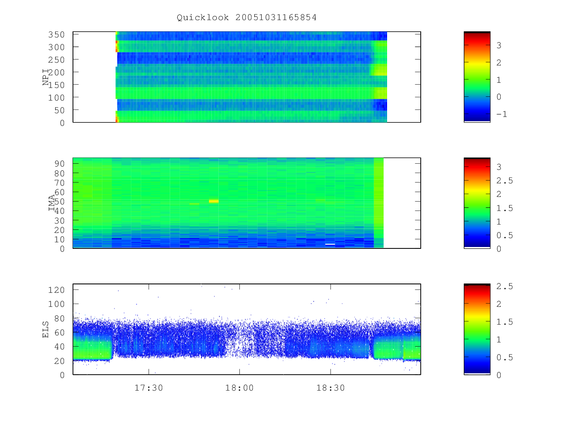Click the IMA axis label
This screenshot has width=561, height=421.
click(52, 203)
